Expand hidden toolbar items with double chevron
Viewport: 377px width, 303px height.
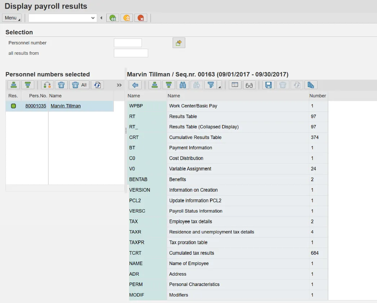tap(119, 85)
